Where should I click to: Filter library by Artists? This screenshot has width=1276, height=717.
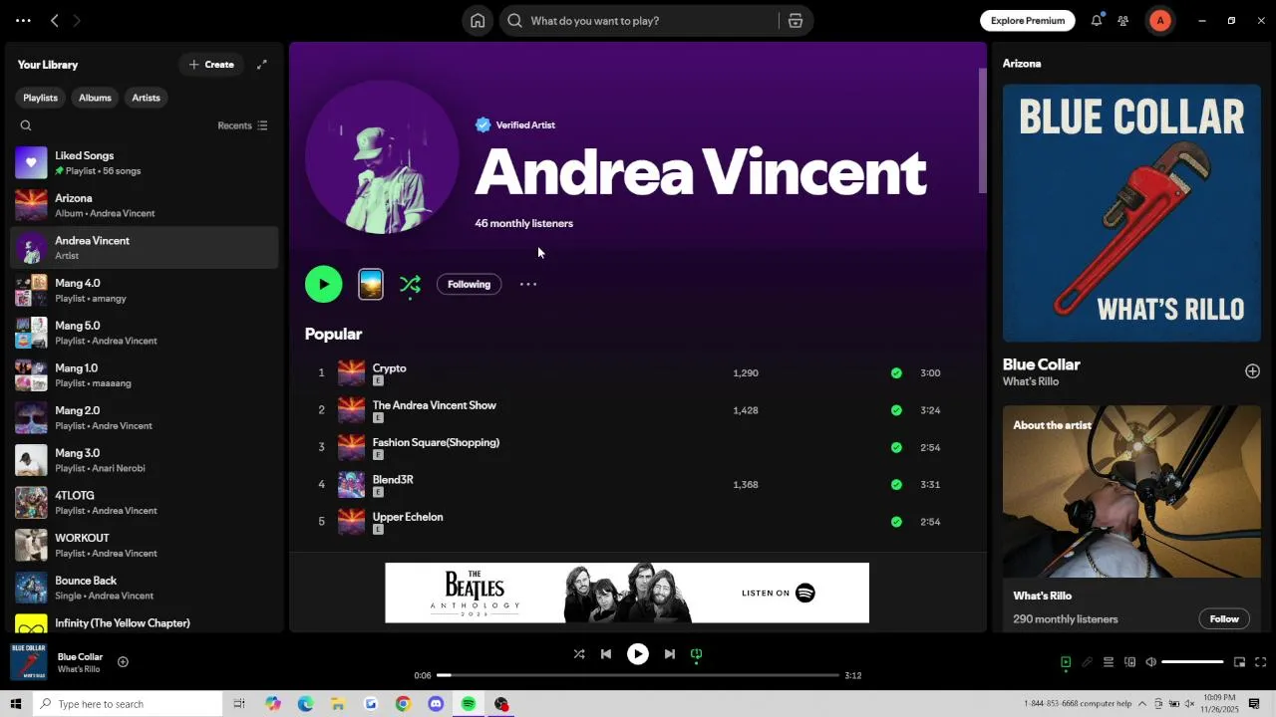[146, 98]
